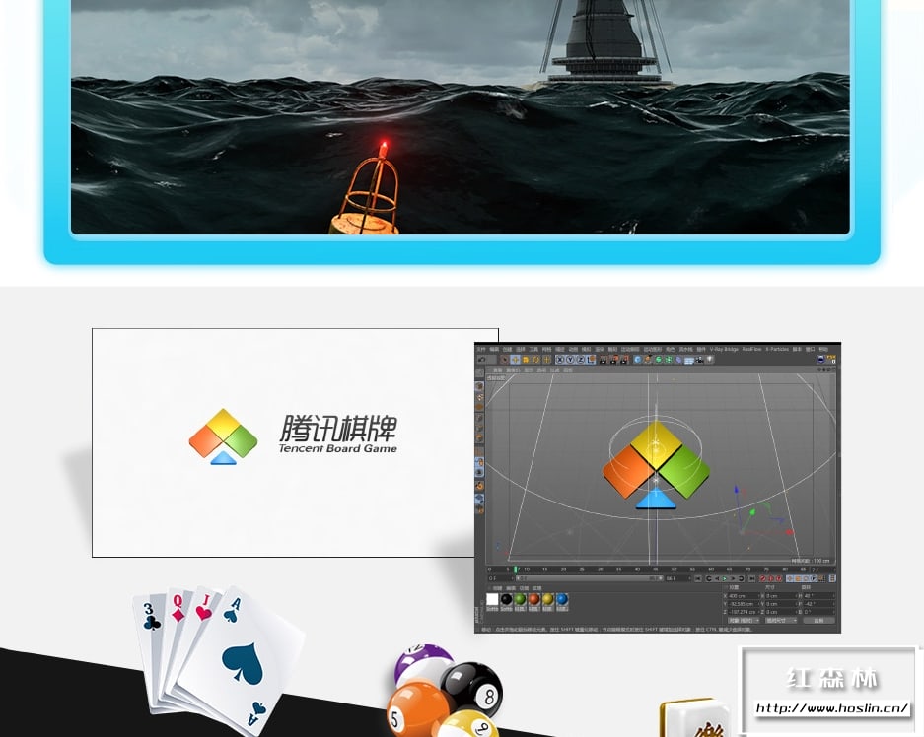The width and height of the screenshot is (924, 737).
Task: Click Make Editable icon in left palette
Action: (479, 372)
